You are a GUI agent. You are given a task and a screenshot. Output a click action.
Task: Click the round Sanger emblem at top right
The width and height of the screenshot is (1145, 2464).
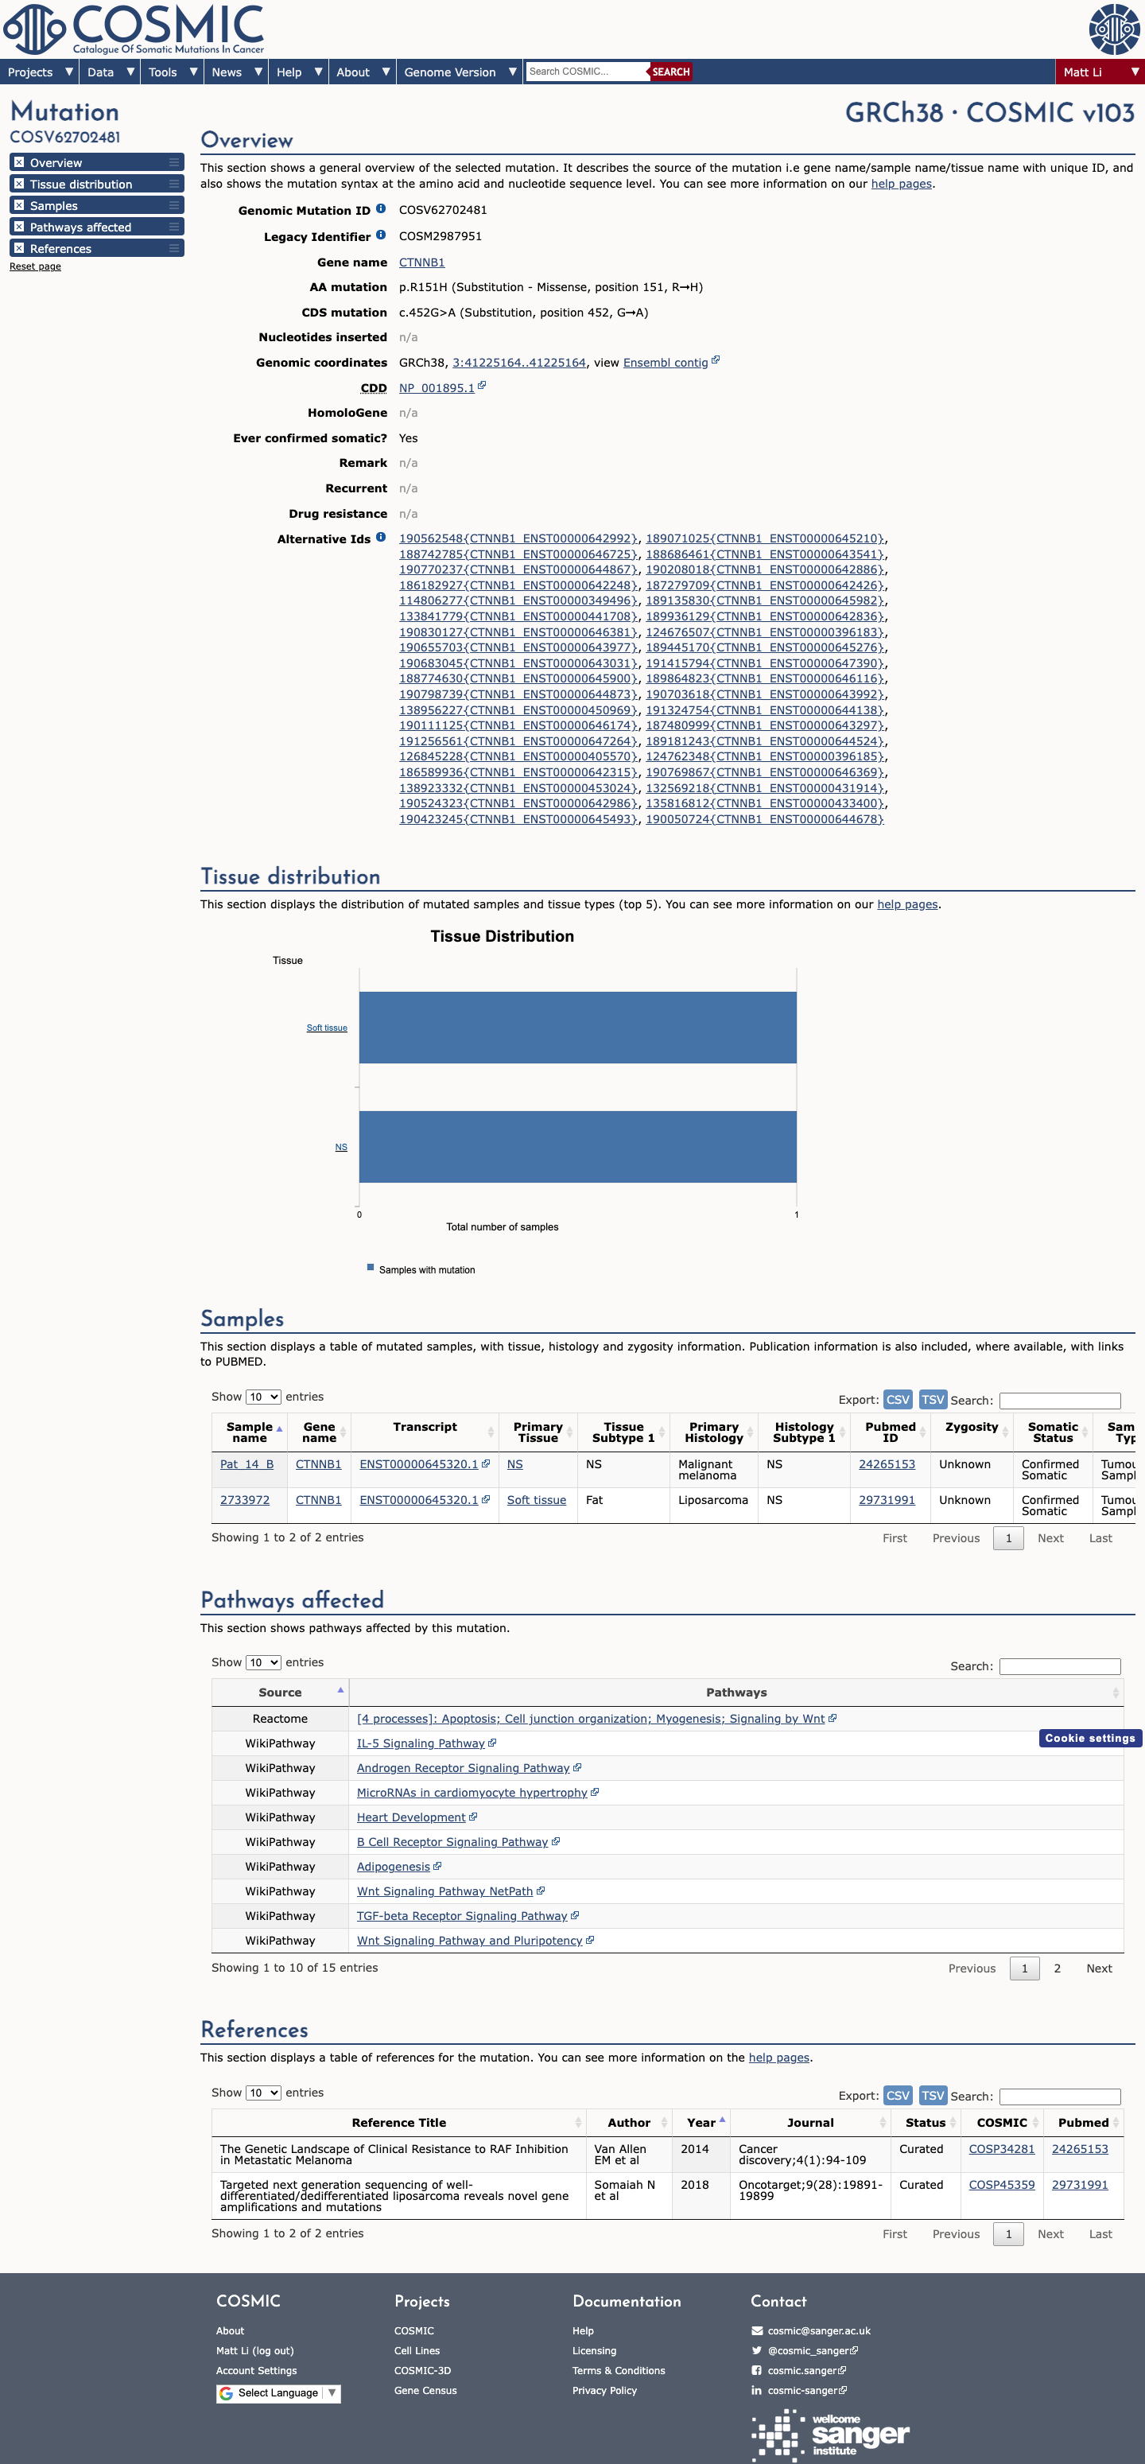point(1113,29)
